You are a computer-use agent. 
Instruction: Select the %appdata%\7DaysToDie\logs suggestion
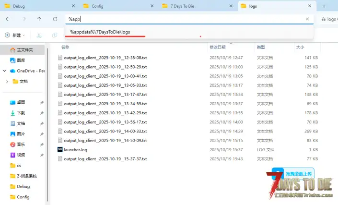(x=100, y=32)
